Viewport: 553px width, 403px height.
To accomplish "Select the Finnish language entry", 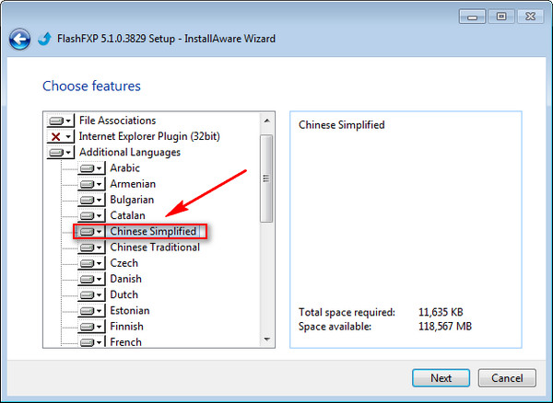I will tap(128, 327).
